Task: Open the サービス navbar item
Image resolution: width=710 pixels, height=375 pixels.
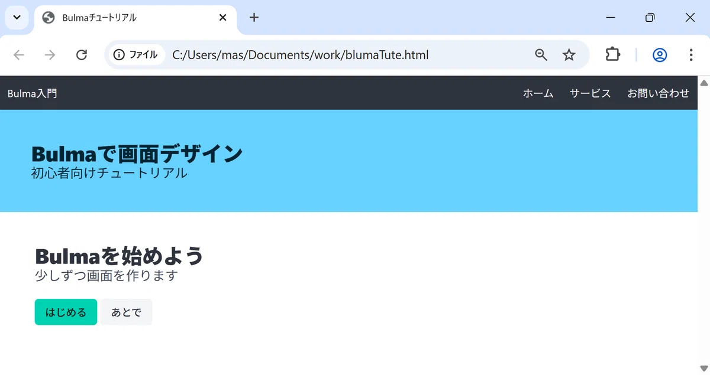Action: (x=590, y=93)
